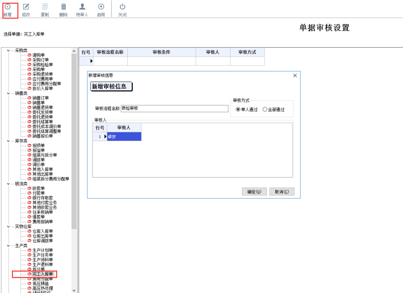Select 采购订单 in the tree
The image size is (403, 293).
pyautogui.click(x=40, y=60)
